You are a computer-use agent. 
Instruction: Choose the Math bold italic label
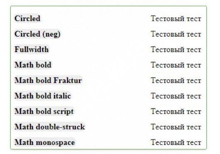point(43,96)
